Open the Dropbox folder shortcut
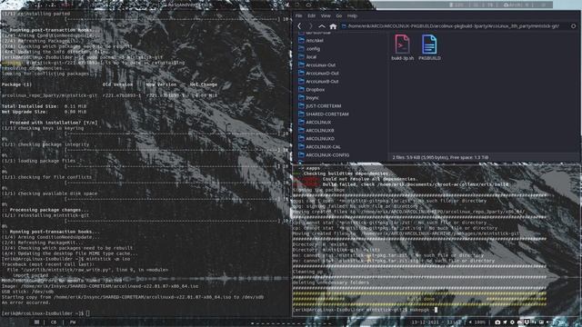This screenshot has height=327, width=582. (x=311, y=89)
